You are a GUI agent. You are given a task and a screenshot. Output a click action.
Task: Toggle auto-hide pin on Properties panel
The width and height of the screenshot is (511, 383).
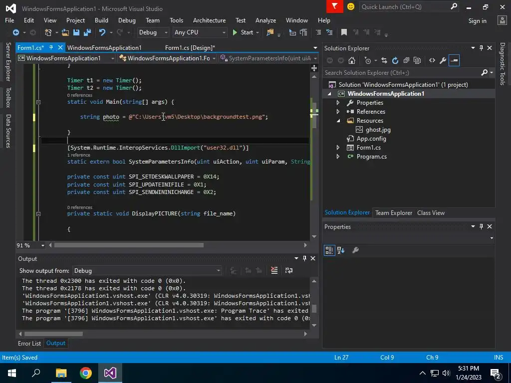(x=482, y=226)
